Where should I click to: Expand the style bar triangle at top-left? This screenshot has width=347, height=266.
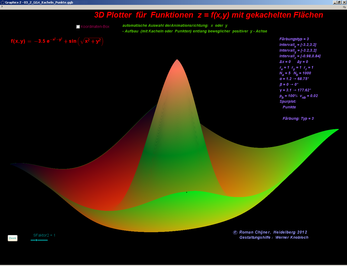click(x=2, y=6)
